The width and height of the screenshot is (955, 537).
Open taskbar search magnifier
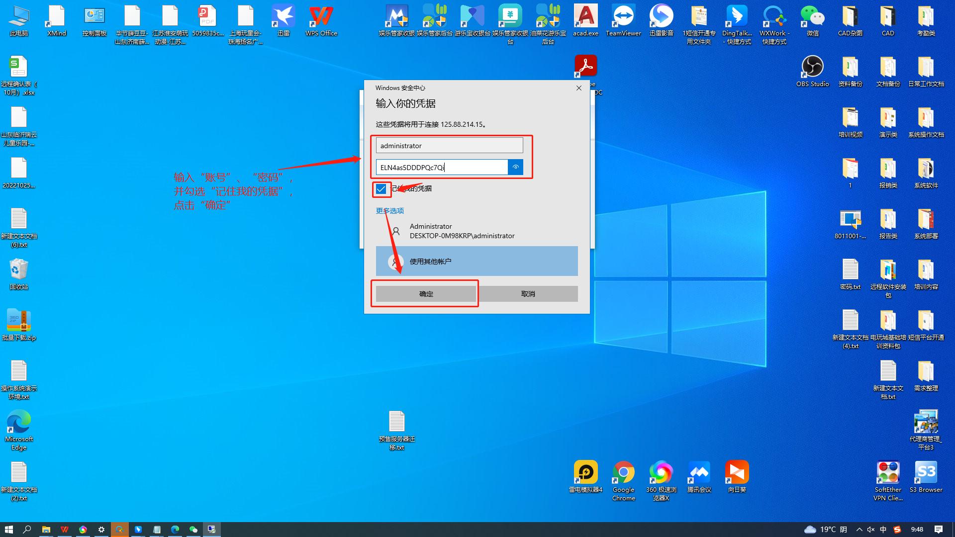click(x=27, y=530)
